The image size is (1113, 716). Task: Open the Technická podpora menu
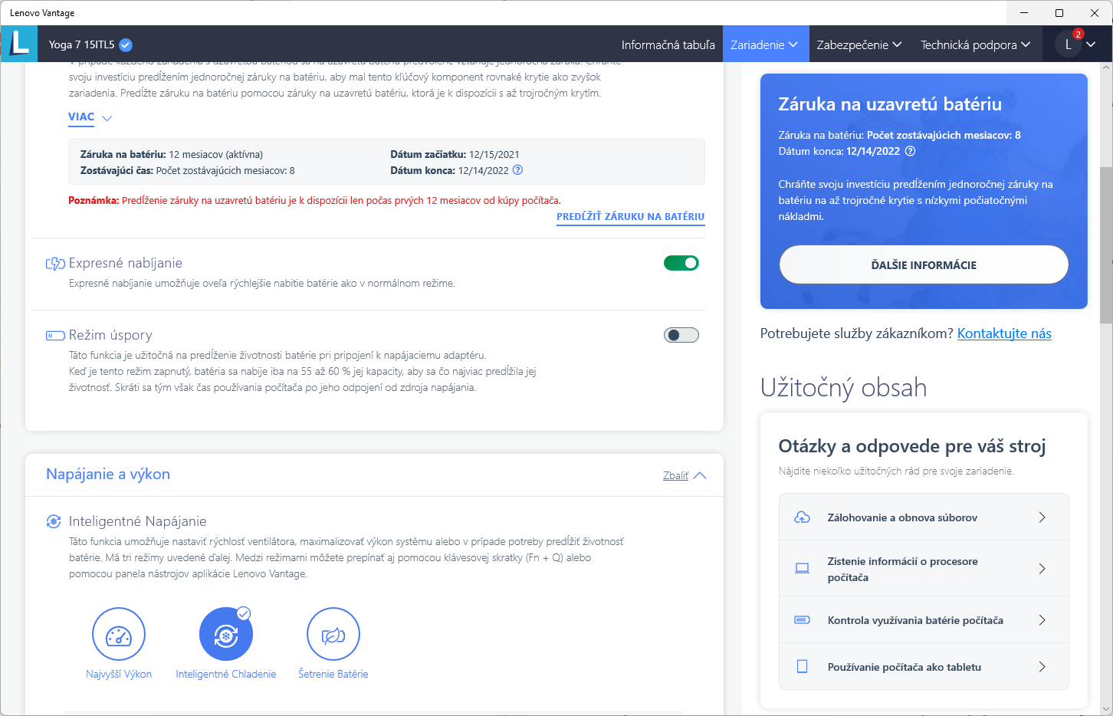975,44
